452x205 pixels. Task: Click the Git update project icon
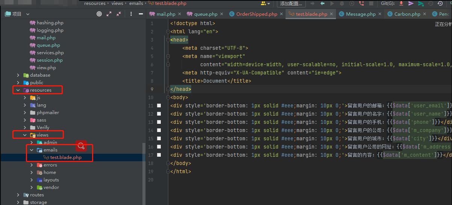(401, 3)
